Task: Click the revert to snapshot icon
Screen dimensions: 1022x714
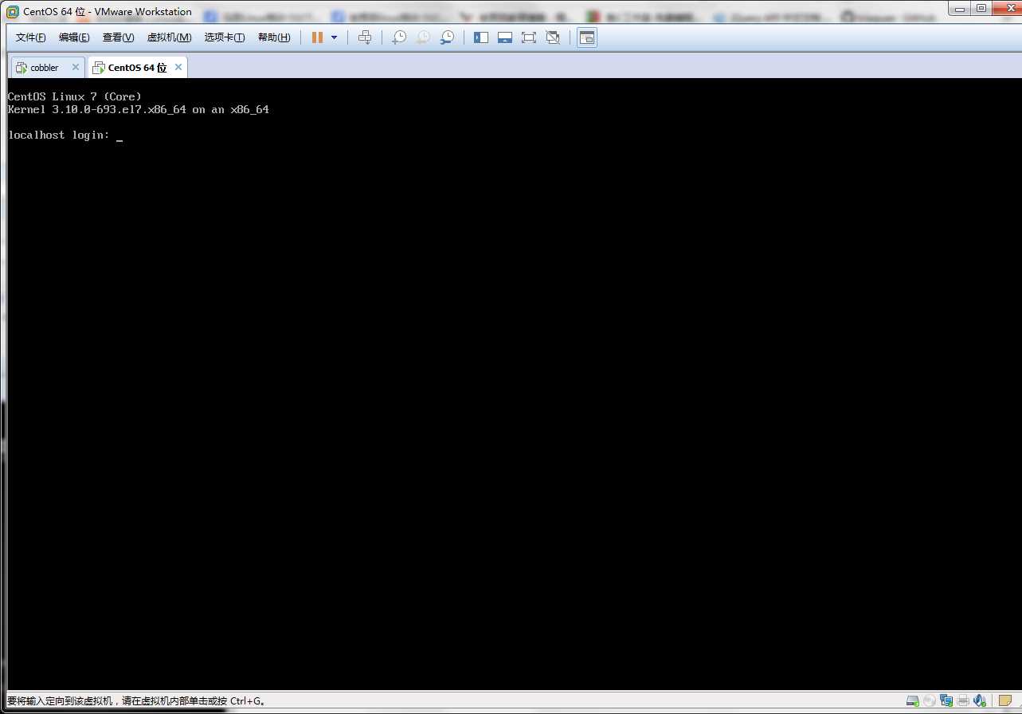Action: tap(423, 37)
